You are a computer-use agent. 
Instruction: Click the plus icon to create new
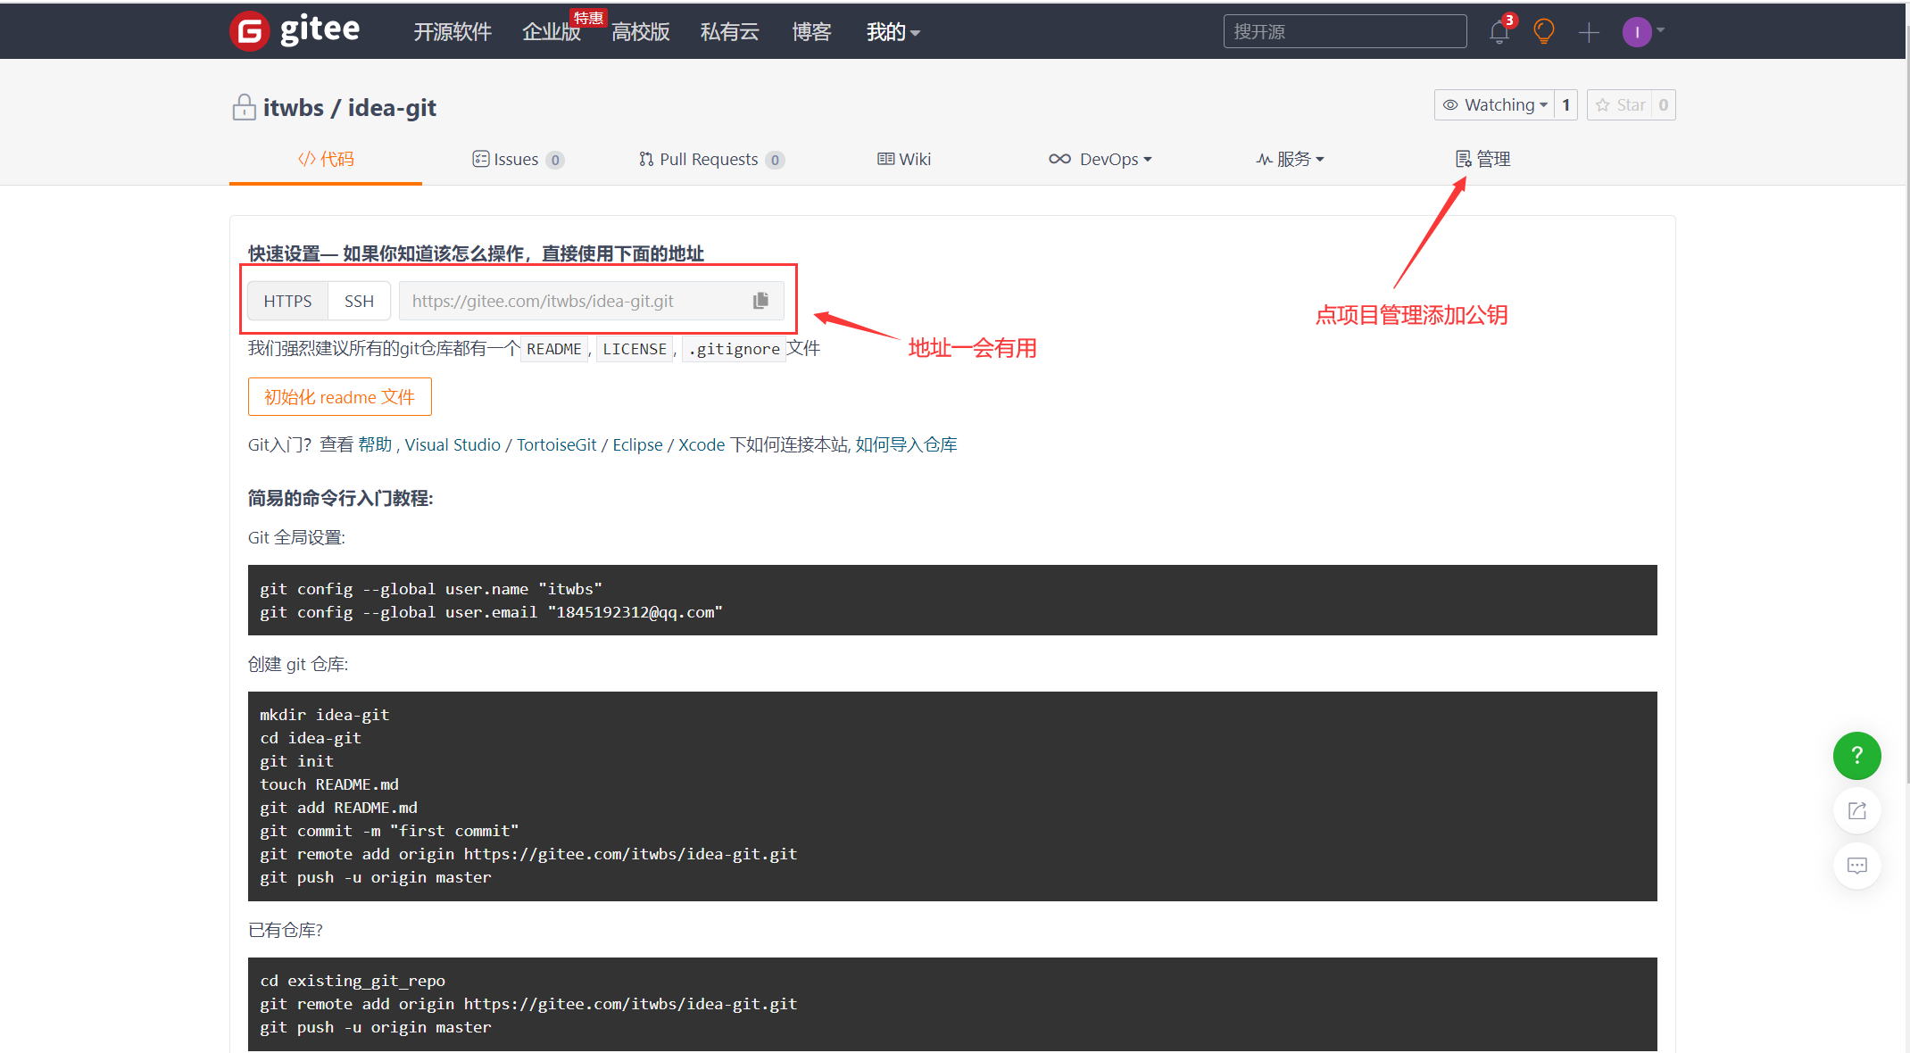coord(1589,33)
